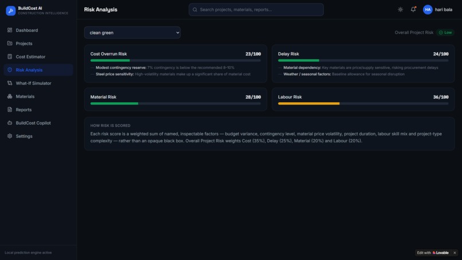The height and width of the screenshot is (260, 462).
Task: Click the BuildCost AI logo icon
Action: point(11,11)
